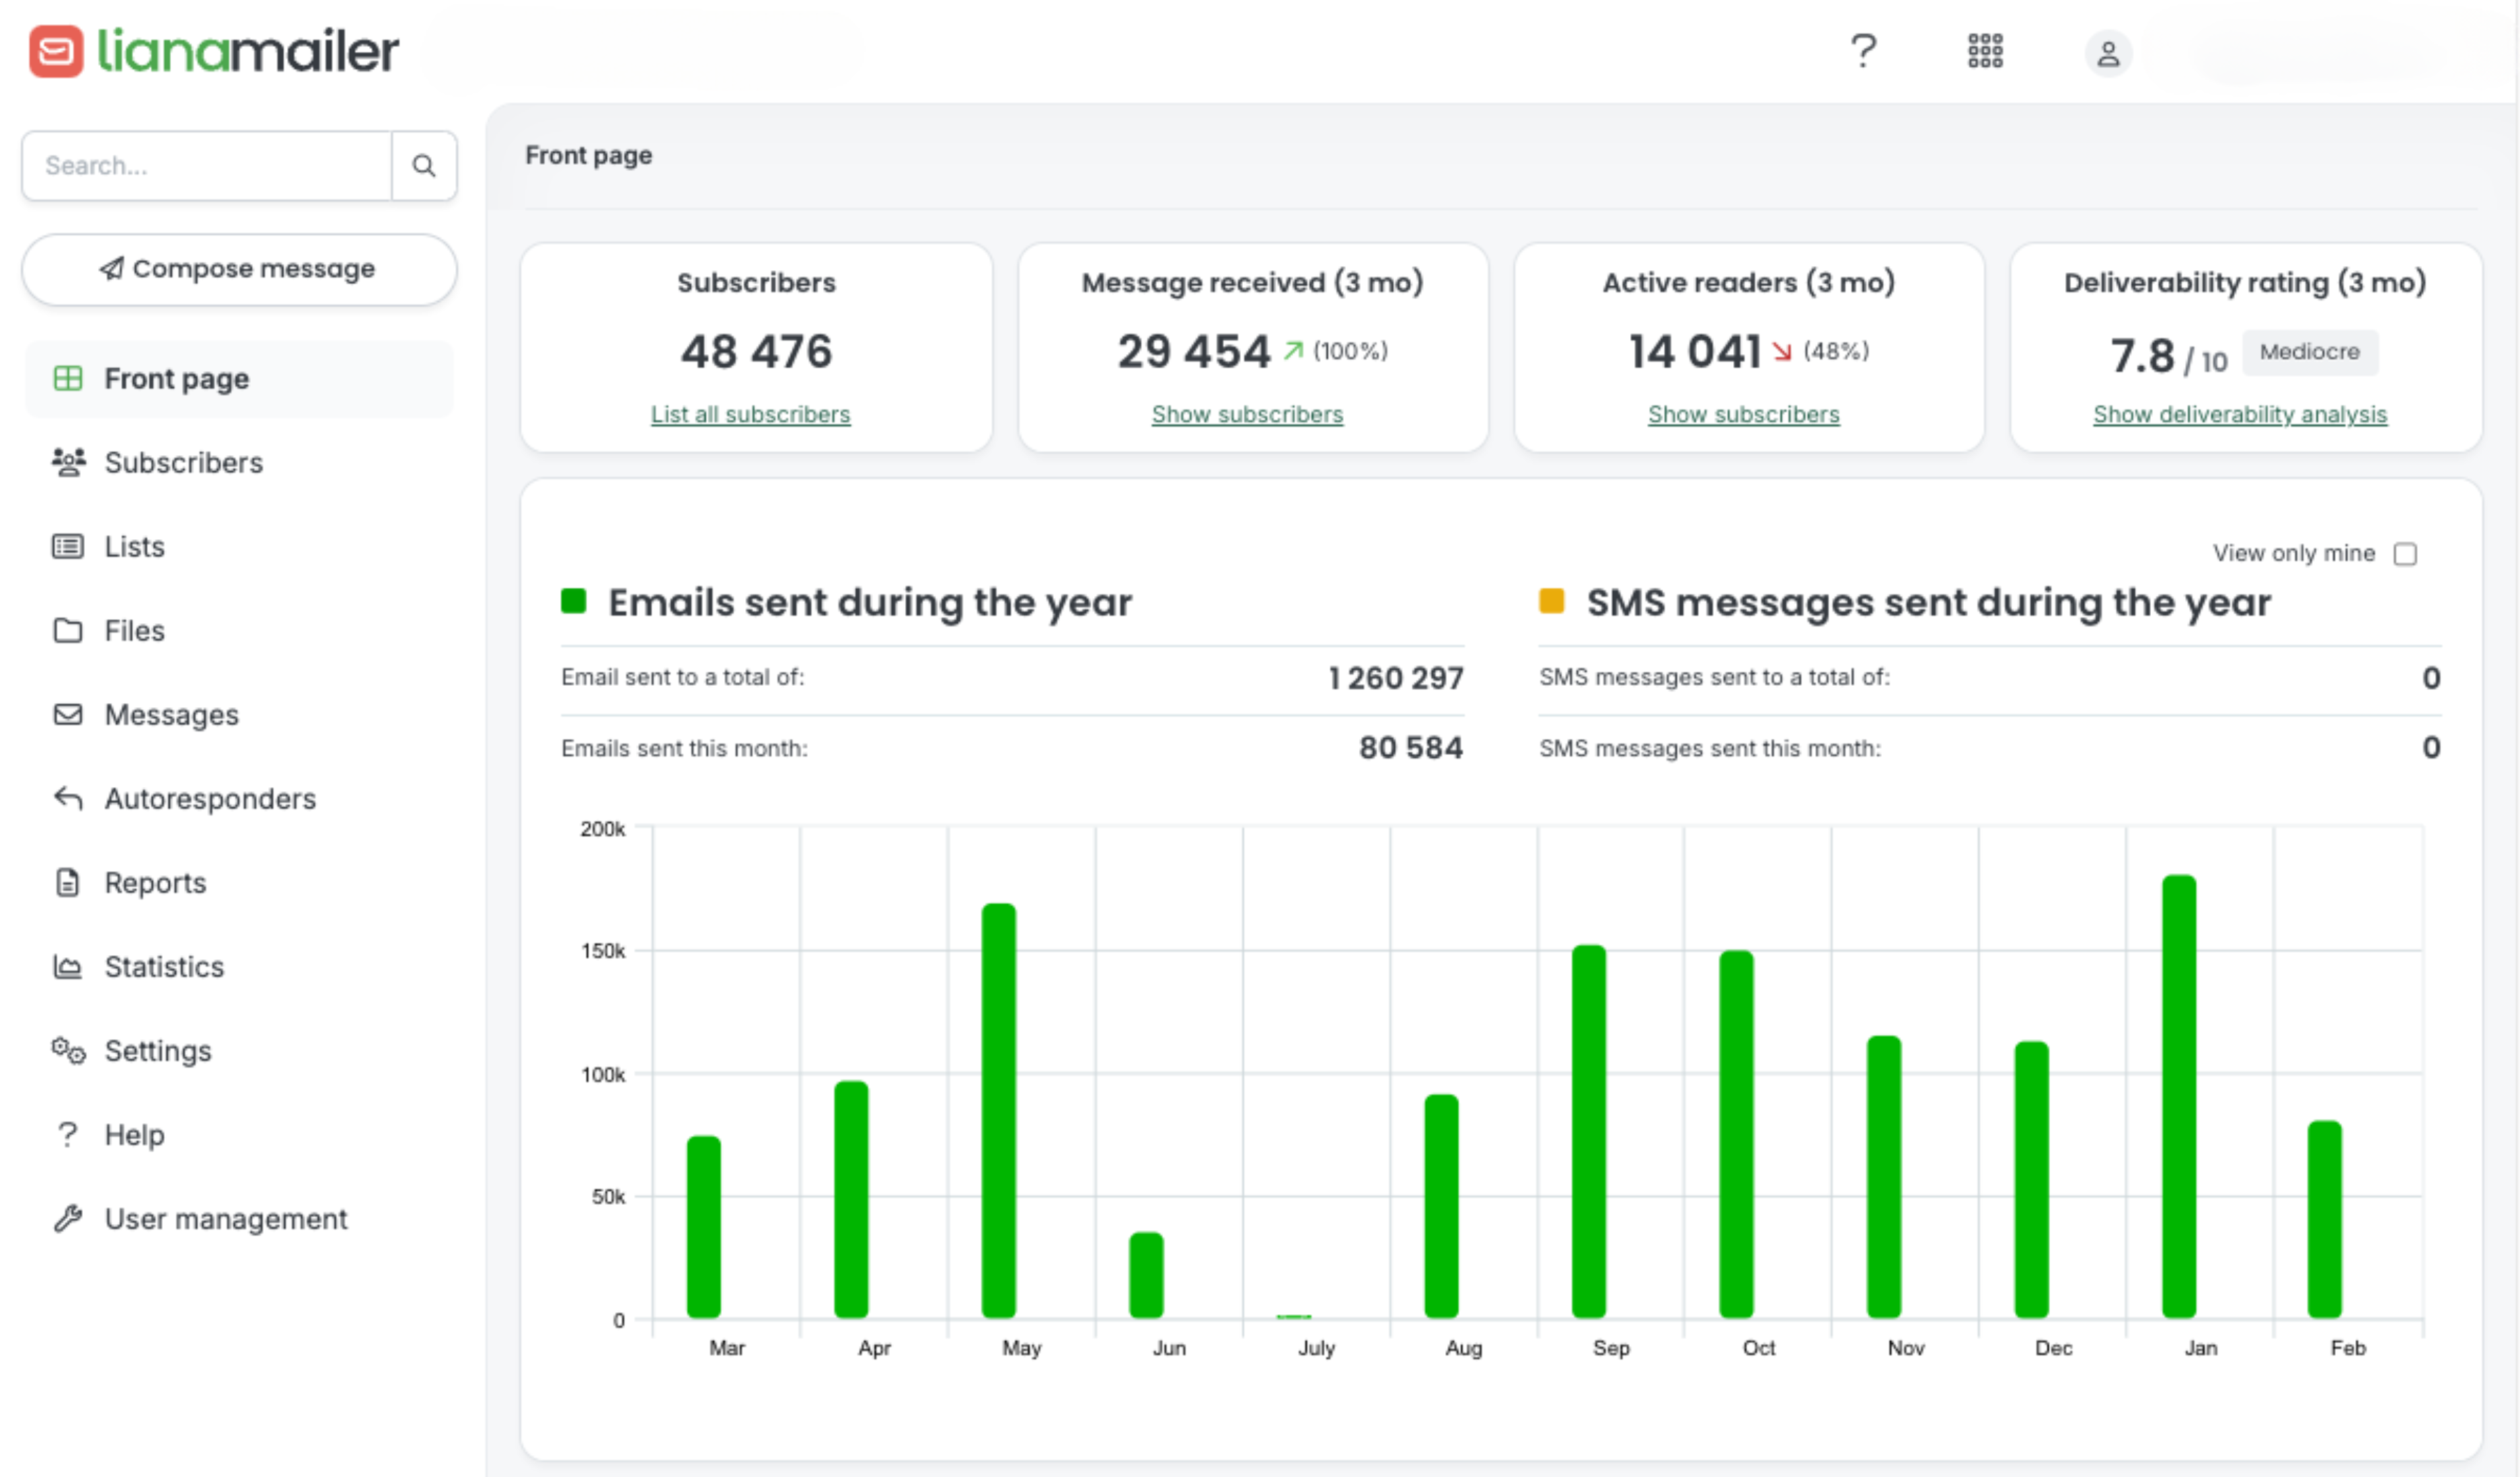Click the search magnifier icon
The image size is (2520, 1477).
423,166
